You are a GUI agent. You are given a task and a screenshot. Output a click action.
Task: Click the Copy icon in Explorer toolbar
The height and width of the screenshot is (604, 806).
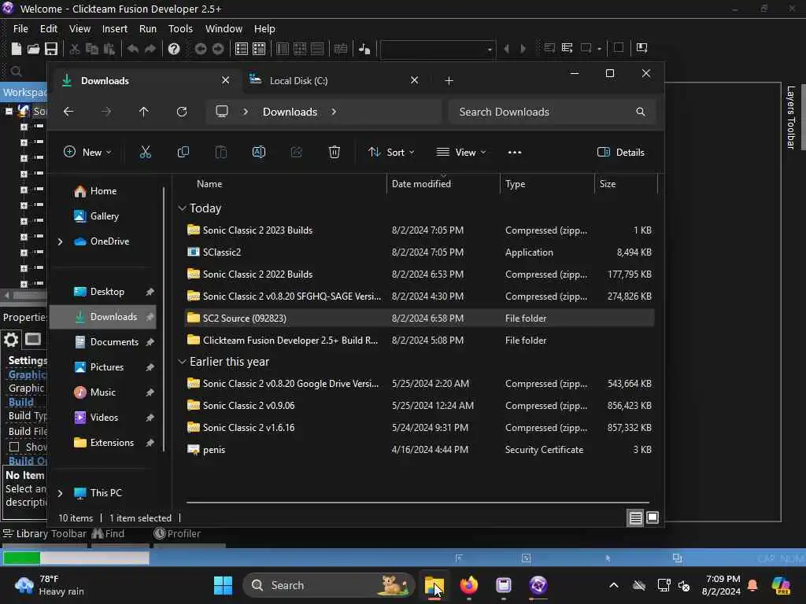pyautogui.click(x=183, y=152)
